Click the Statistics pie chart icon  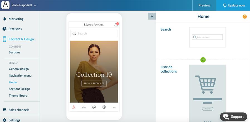(4, 29)
